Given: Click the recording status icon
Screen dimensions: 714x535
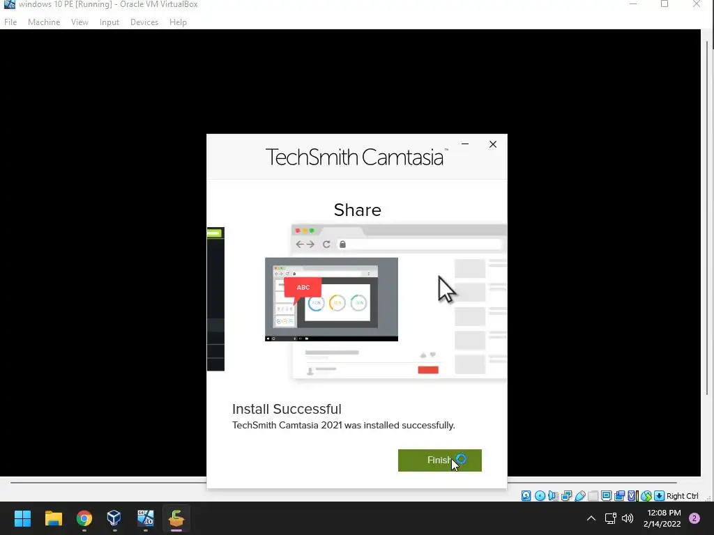Looking at the screenshot, I should pos(620,496).
